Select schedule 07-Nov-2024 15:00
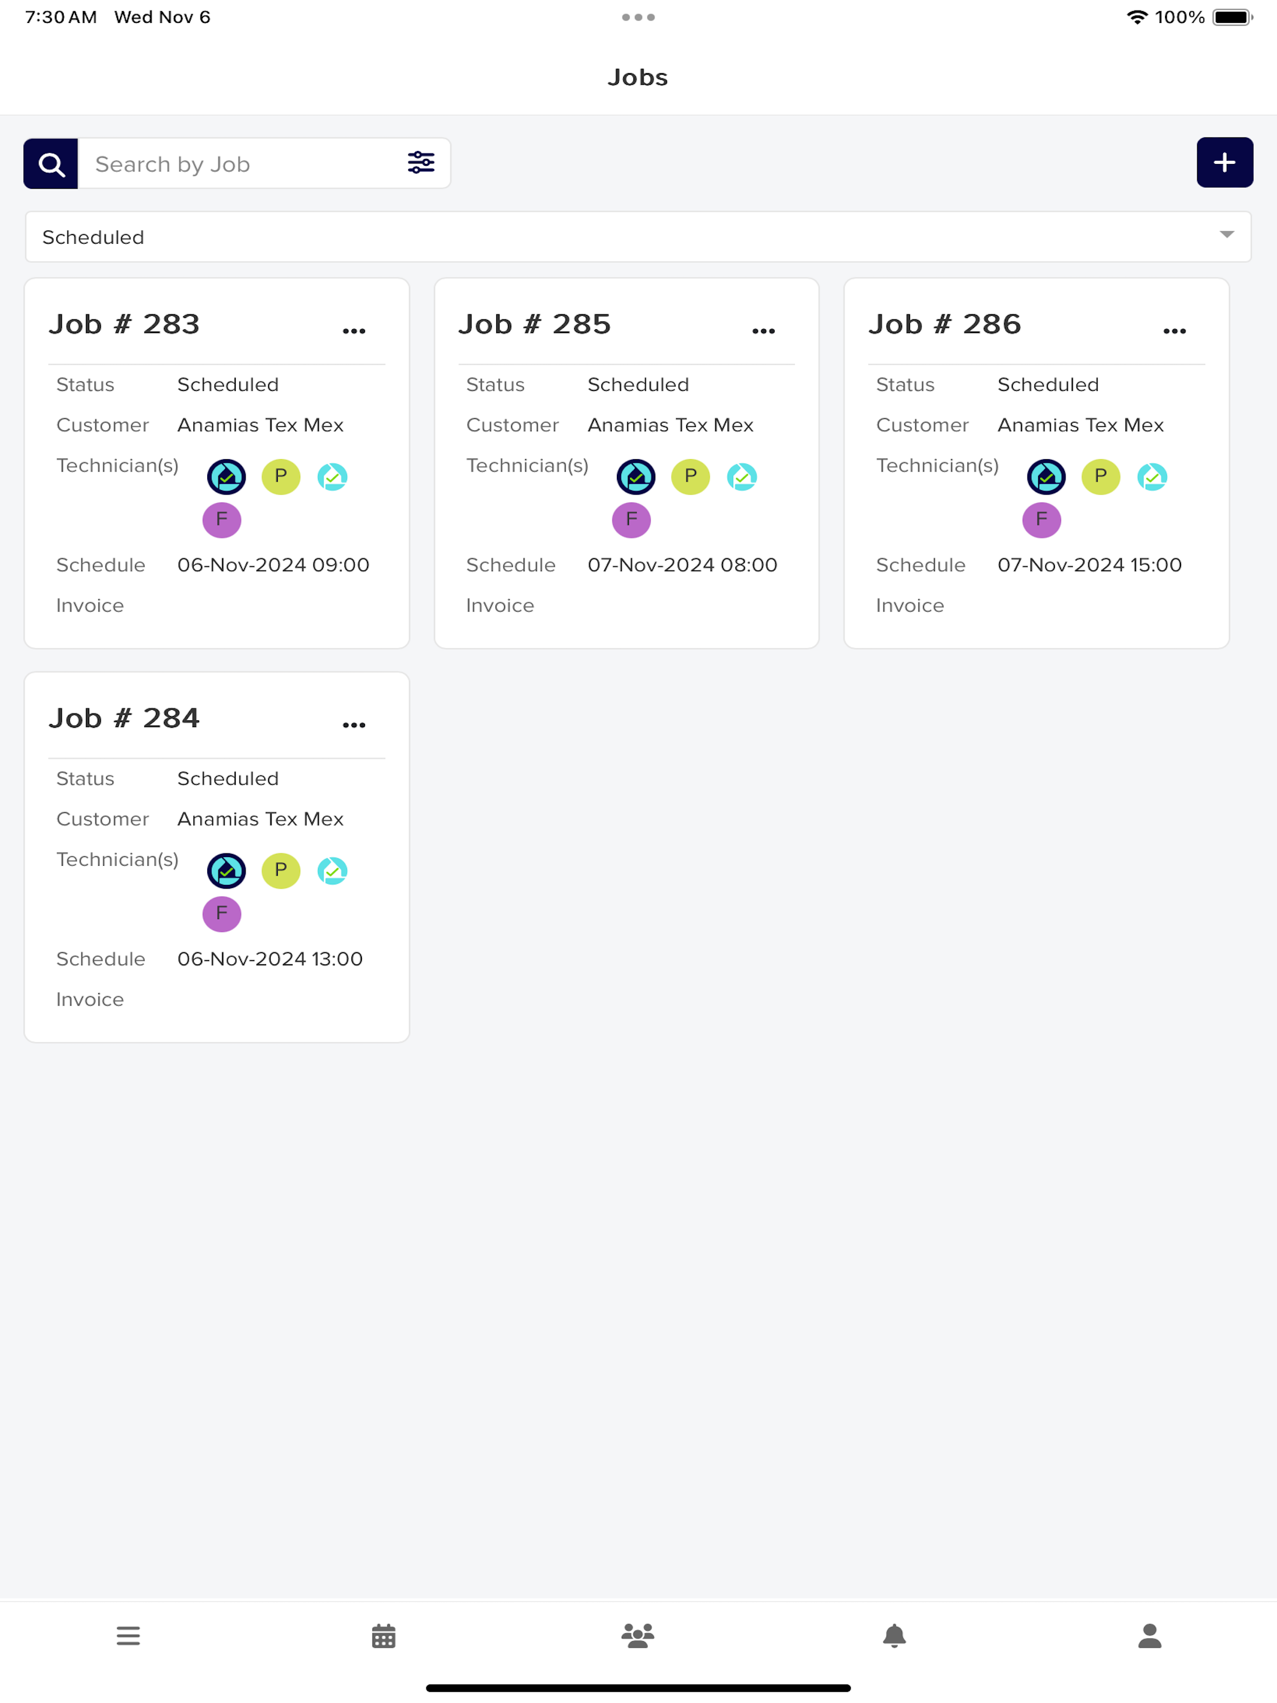Image resolution: width=1277 pixels, height=1703 pixels. (x=1089, y=565)
